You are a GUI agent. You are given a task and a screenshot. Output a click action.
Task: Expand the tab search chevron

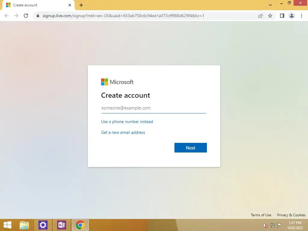(270, 5)
